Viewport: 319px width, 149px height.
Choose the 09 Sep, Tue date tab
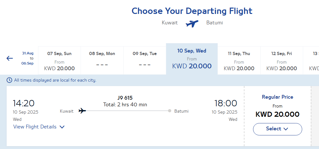[x=145, y=60]
